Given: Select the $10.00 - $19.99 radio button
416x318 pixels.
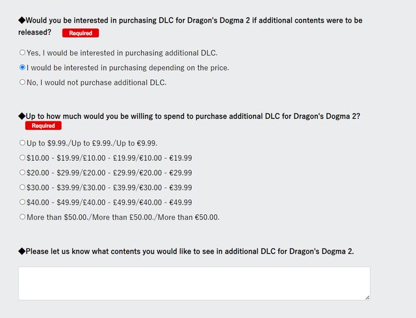Looking at the screenshot, I should pyautogui.click(x=23, y=158).
